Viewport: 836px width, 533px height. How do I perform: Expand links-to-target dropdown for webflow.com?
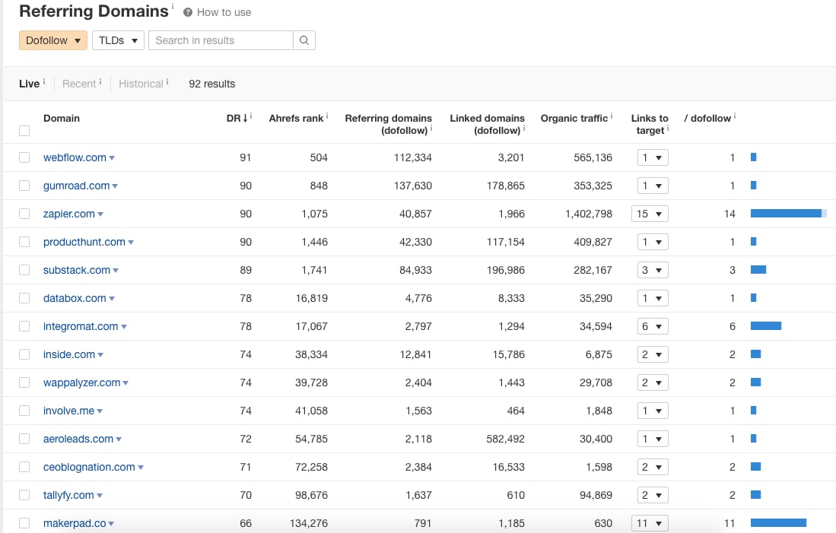click(653, 157)
